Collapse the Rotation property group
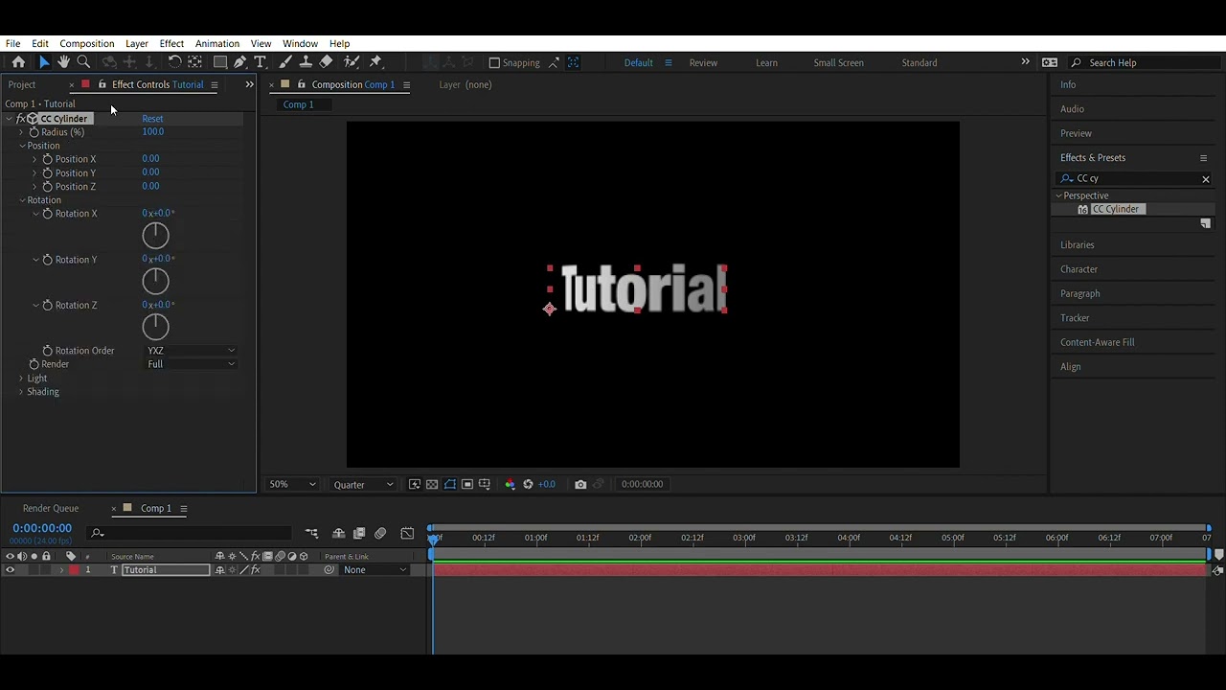 pyautogui.click(x=22, y=200)
